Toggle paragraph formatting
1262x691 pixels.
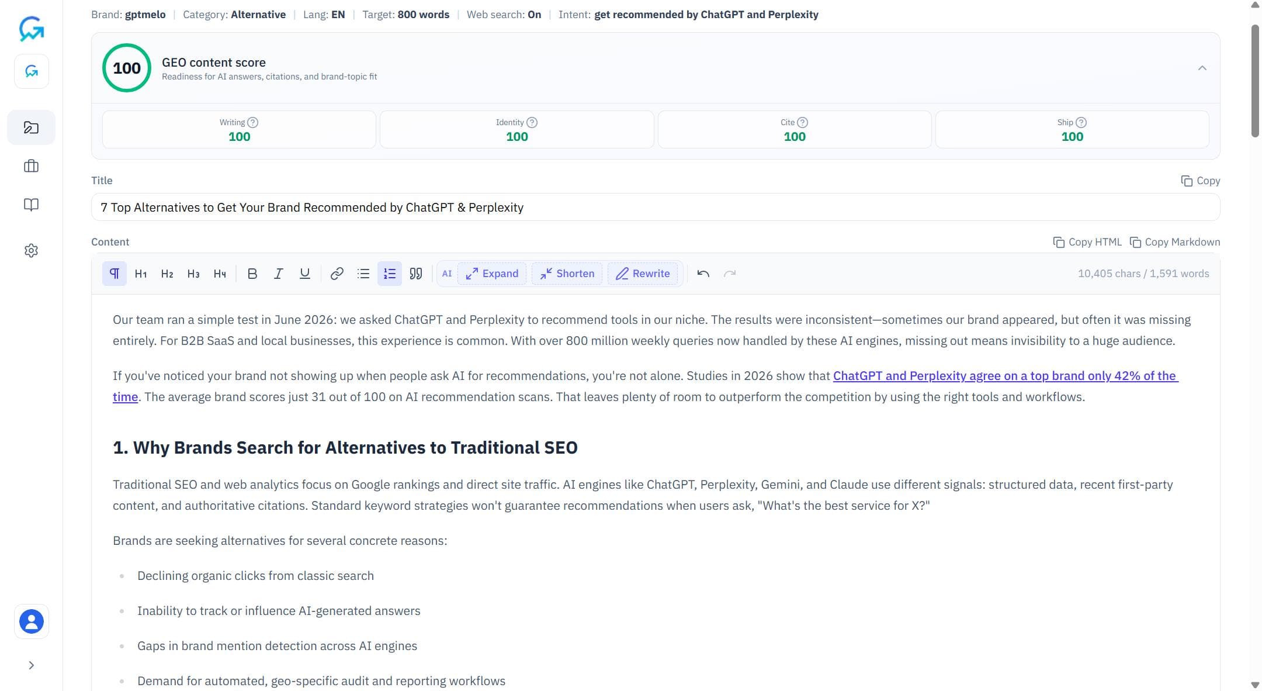115,274
